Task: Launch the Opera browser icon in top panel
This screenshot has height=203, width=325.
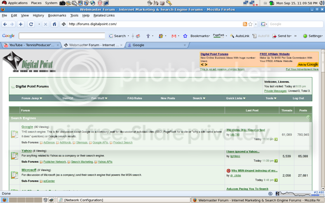Action: 100,3
